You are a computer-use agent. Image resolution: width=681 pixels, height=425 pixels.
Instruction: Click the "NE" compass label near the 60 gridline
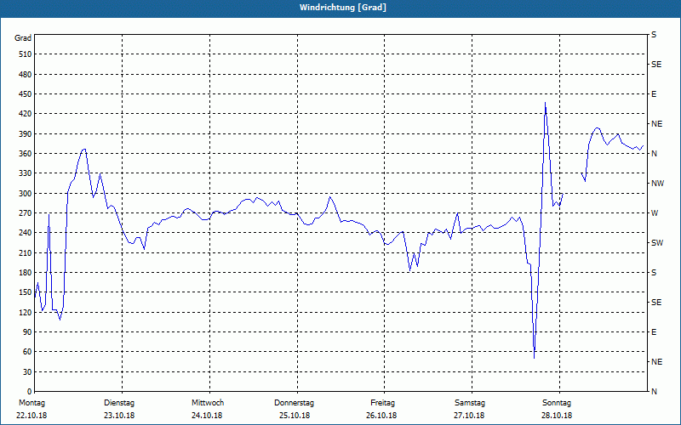point(656,362)
